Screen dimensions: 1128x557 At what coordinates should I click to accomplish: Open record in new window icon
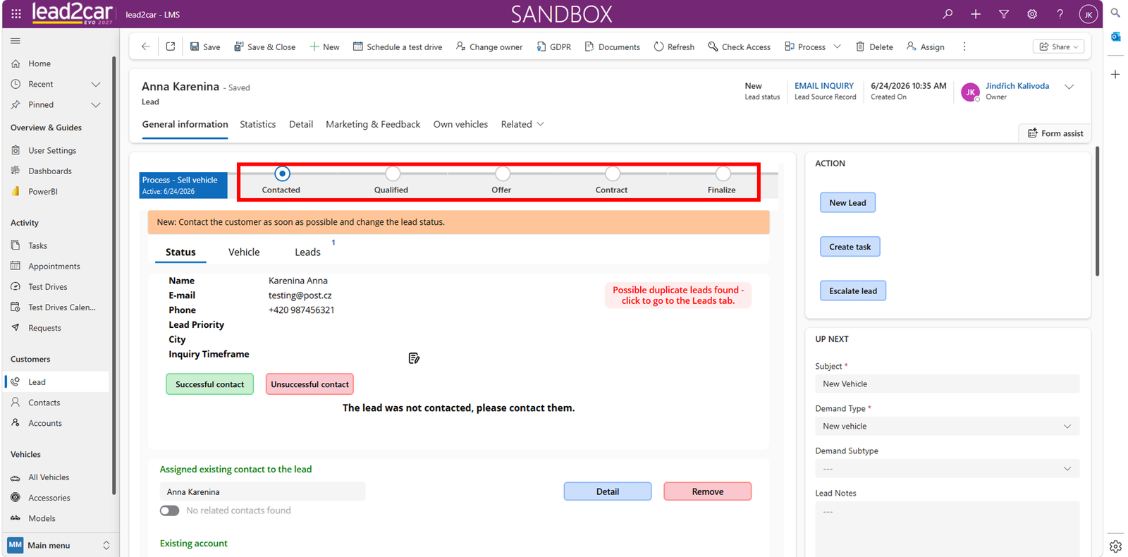click(x=171, y=47)
